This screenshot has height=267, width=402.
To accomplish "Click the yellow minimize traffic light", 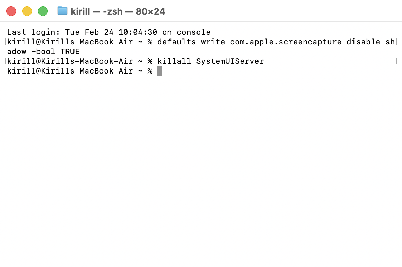I will (x=27, y=11).
